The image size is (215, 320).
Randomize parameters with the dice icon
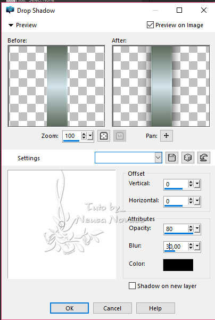coord(188,158)
